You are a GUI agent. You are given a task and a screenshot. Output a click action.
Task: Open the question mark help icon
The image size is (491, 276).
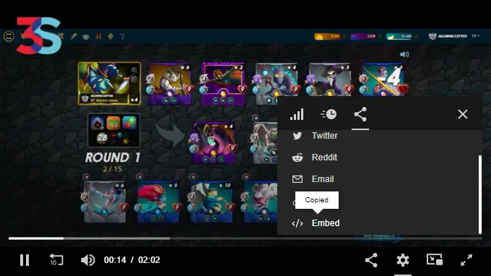tap(122, 36)
